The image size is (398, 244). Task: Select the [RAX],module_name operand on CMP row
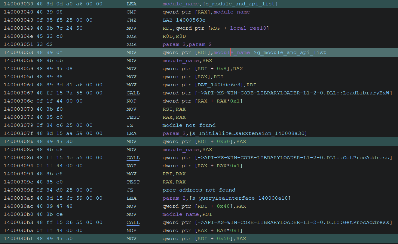(x=222, y=12)
